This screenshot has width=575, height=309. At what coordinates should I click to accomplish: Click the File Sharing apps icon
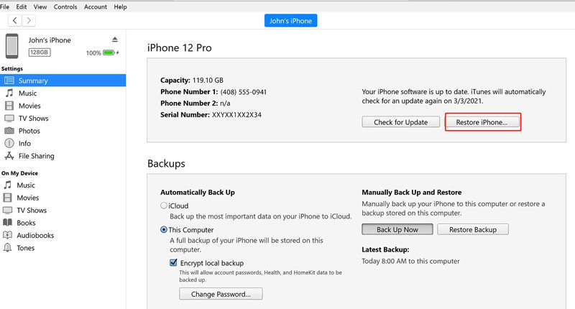click(x=9, y=156)
